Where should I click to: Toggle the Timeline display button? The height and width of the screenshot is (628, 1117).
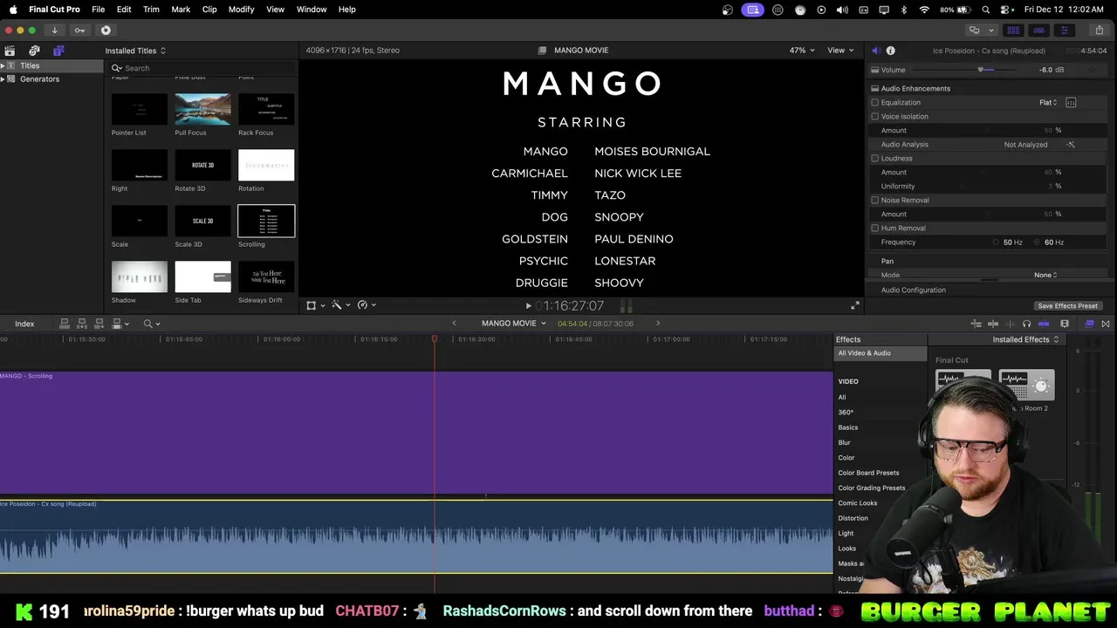(x=1038, y=31)
